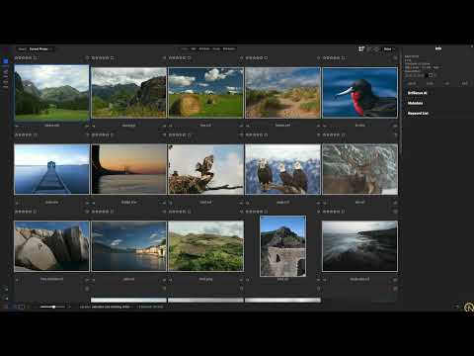Click the gold circular icon at bottom right
Image resolution: width=474 pixels, height=356 pixels.
pyautogui.click(x=469, y=308)
